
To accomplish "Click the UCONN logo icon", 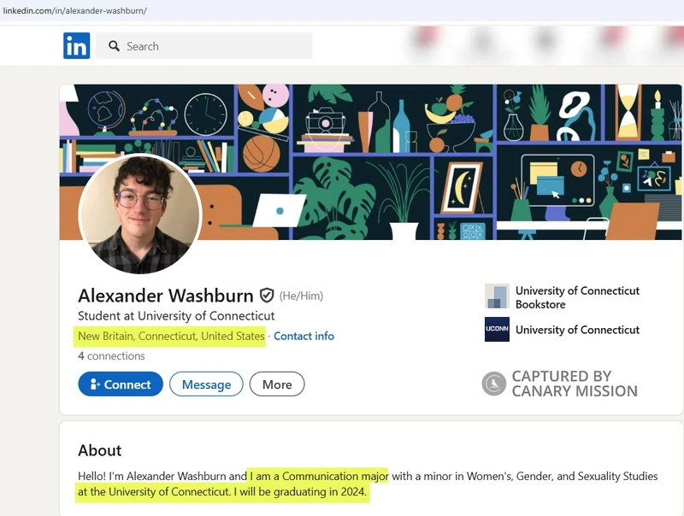I will click(x=497, y=329).
